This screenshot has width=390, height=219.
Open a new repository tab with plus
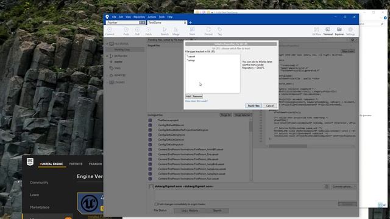pos(191,23)
